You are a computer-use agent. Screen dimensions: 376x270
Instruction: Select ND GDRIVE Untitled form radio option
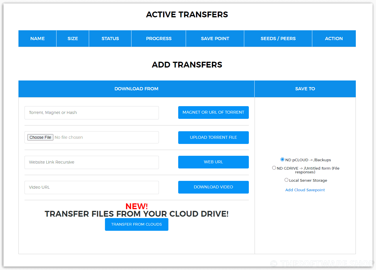pyautogui.click(x=274, y=168)
